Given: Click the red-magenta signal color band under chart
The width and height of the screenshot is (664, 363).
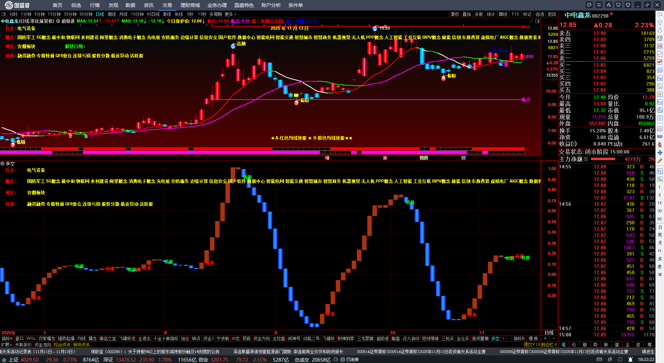Looking at the screenshot, I should pyautogui.click(x=262, y=150).
